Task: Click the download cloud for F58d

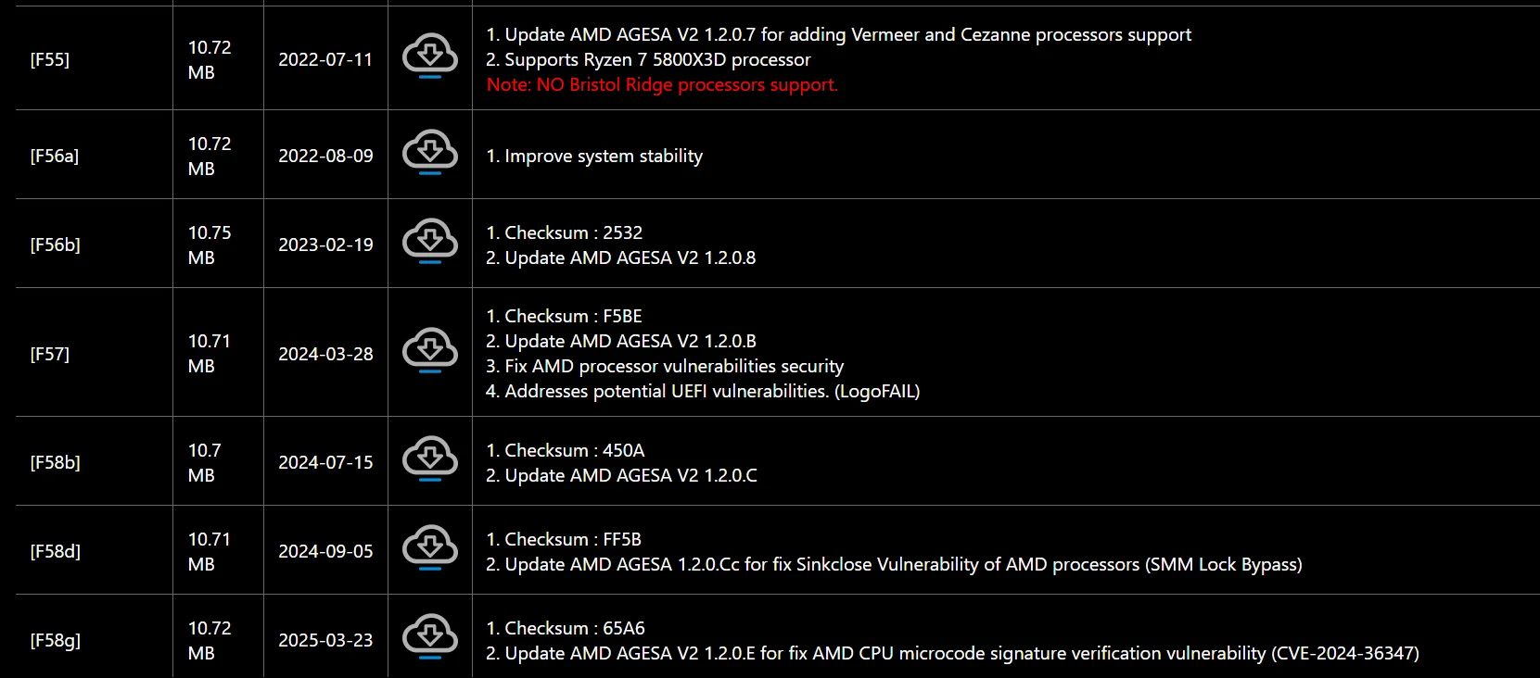Action: point(429,547)
